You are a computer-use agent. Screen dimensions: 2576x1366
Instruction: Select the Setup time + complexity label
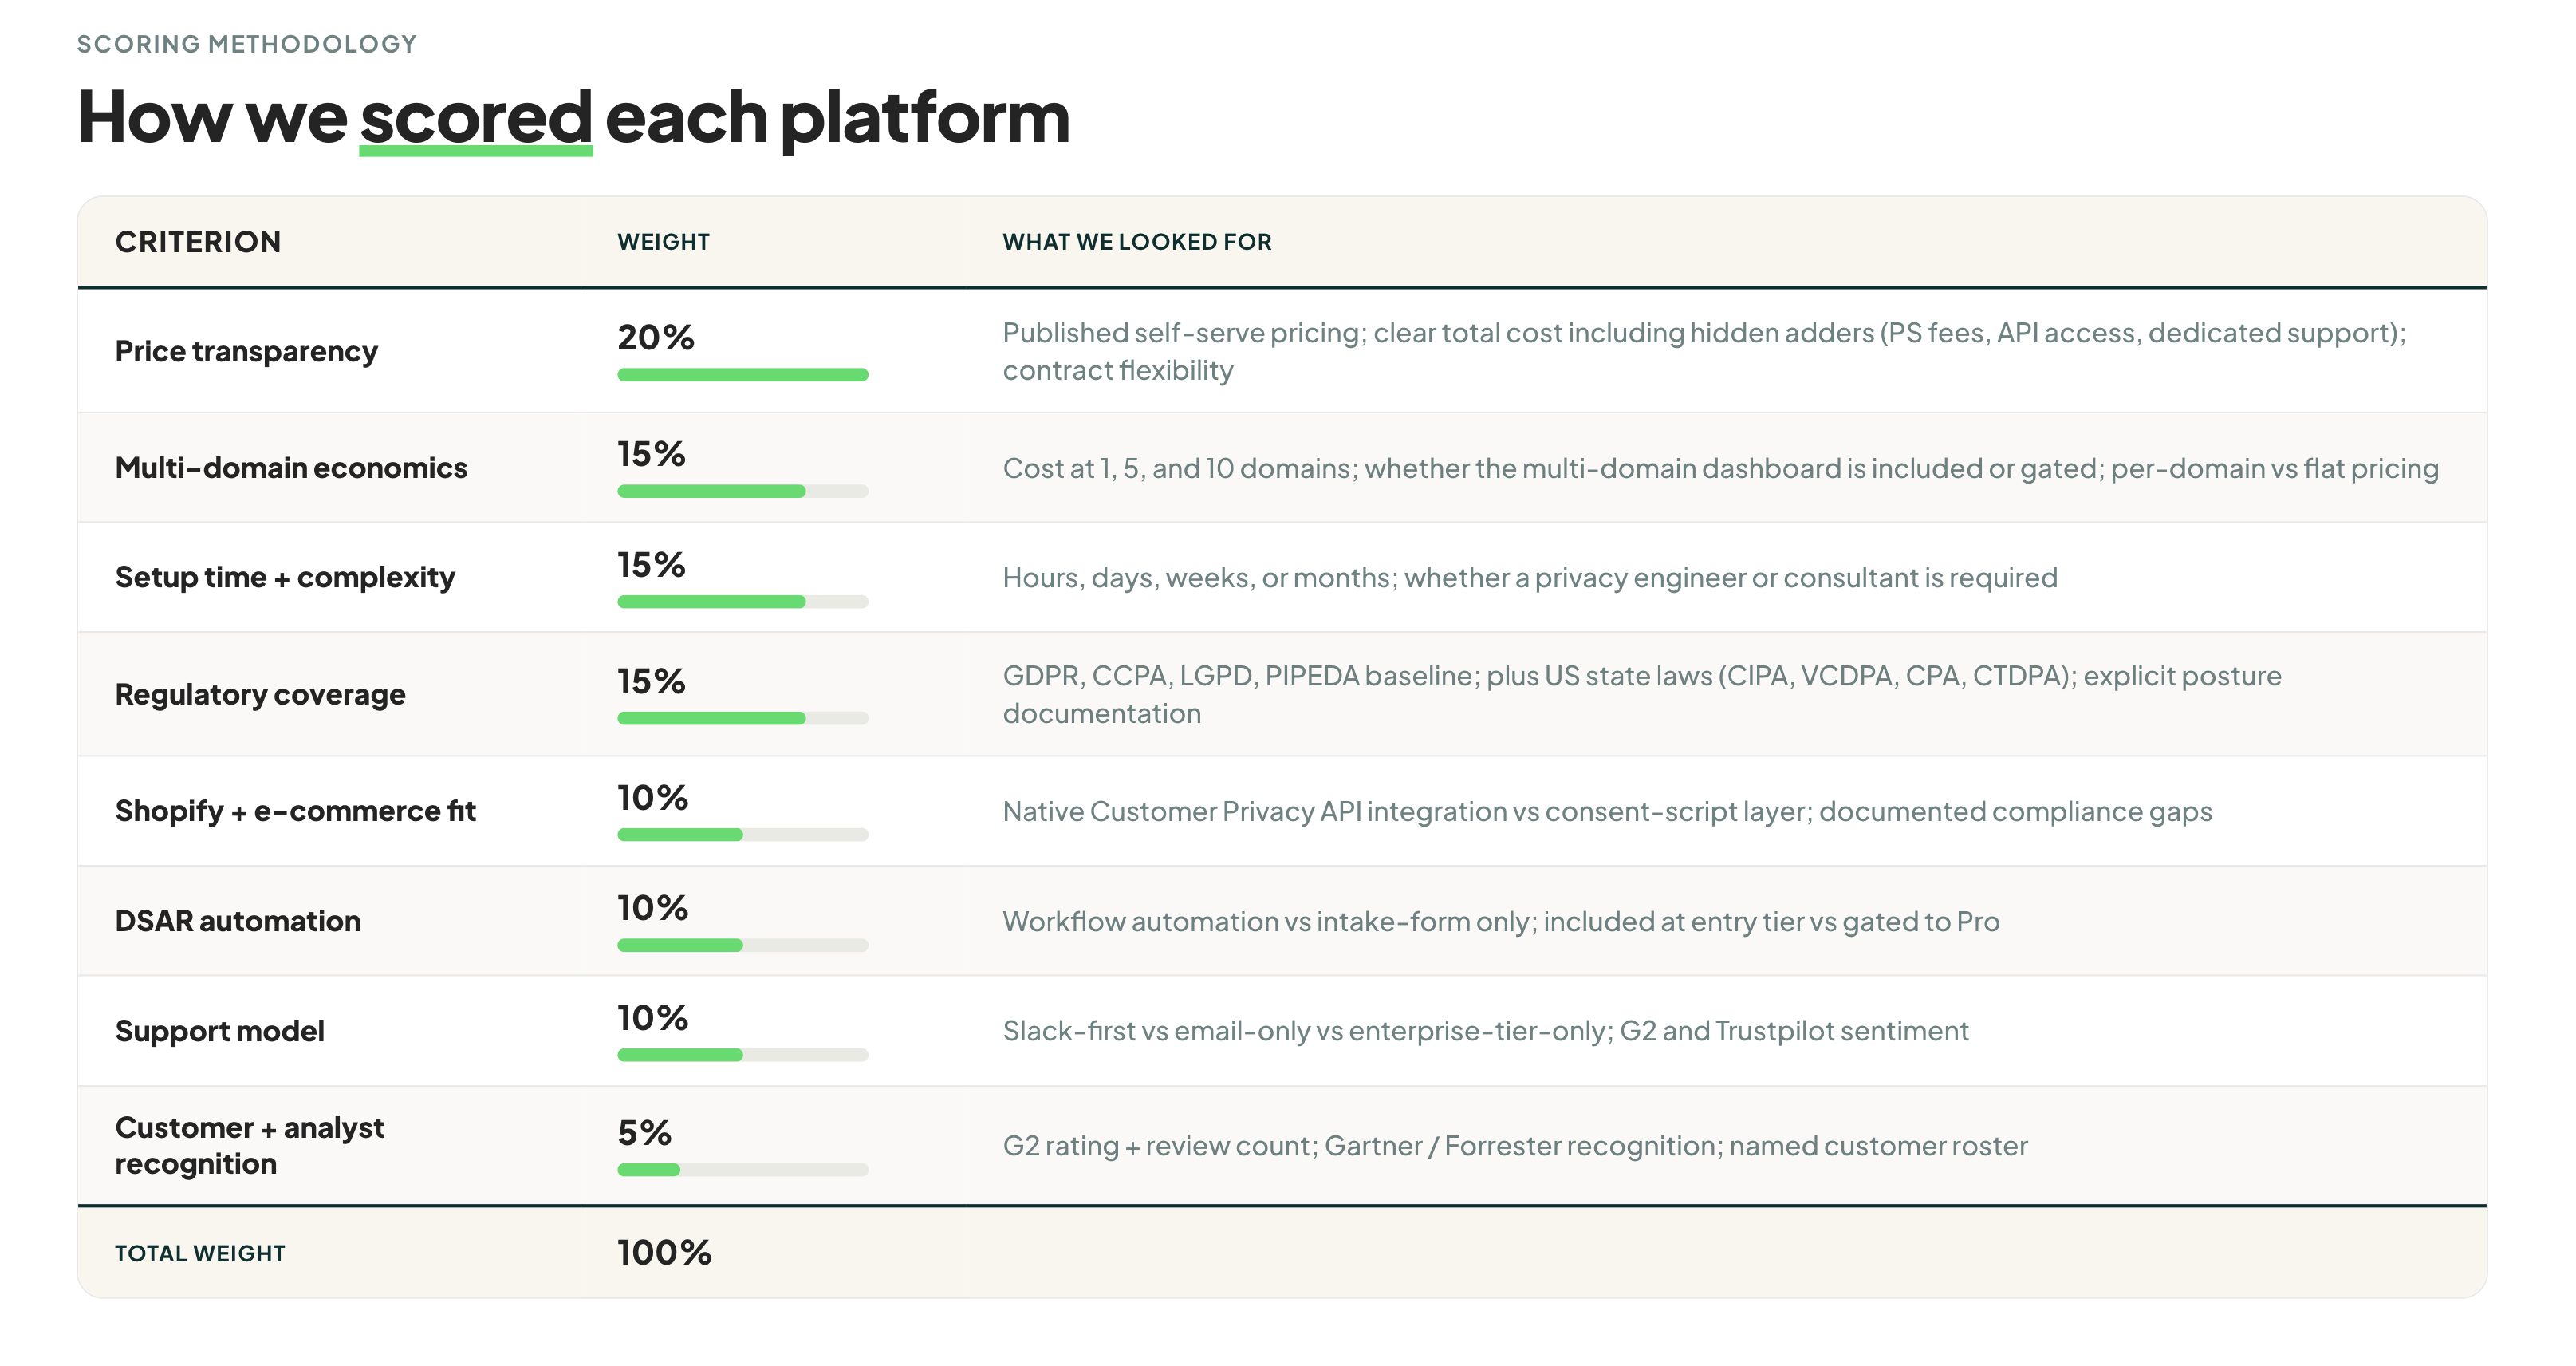click(x=285, y=578)
